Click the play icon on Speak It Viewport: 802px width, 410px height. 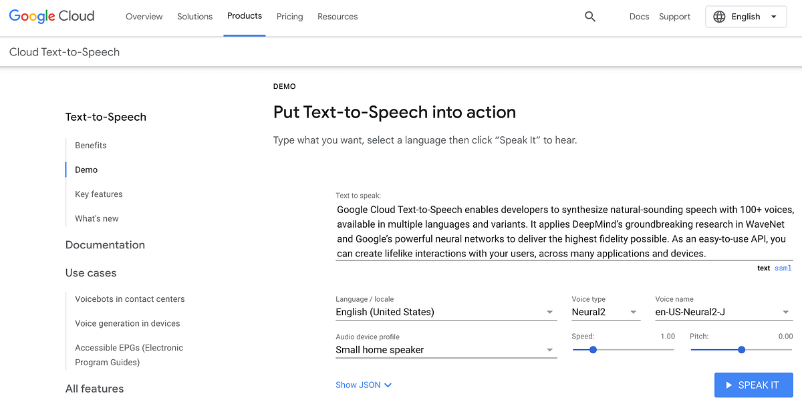728,385
